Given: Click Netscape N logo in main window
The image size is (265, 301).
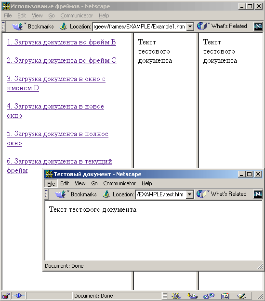Looking at the screenshot, I should [x=258, y=27].
